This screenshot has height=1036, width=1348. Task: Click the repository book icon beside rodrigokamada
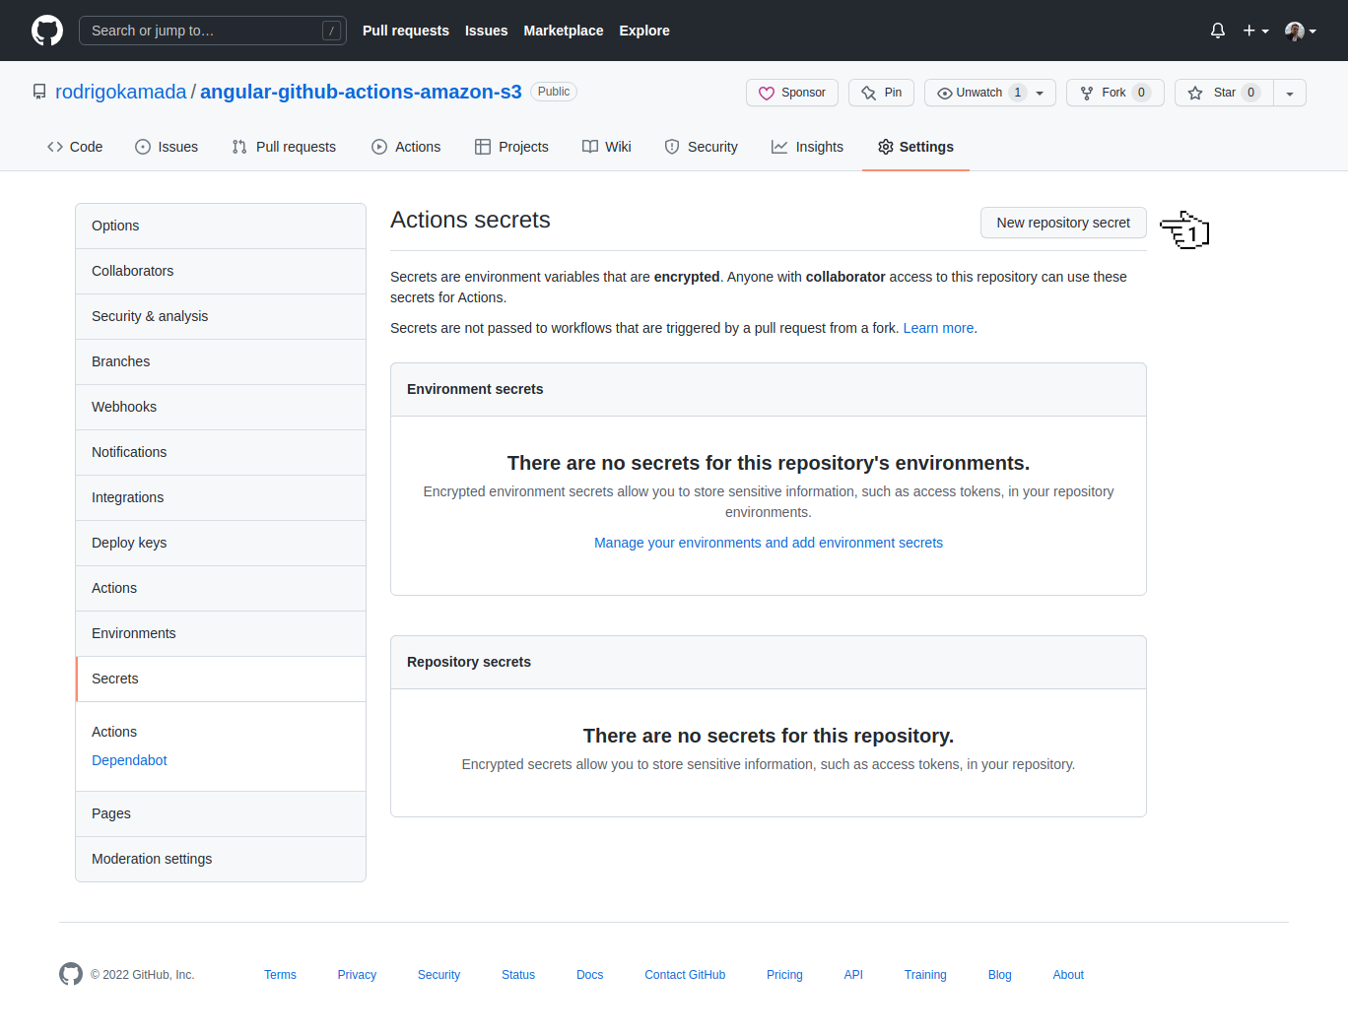coord(39,91)
